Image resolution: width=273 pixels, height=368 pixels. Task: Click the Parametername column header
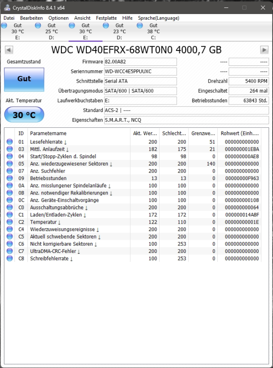pyautogui.click(x=79, y=133)
